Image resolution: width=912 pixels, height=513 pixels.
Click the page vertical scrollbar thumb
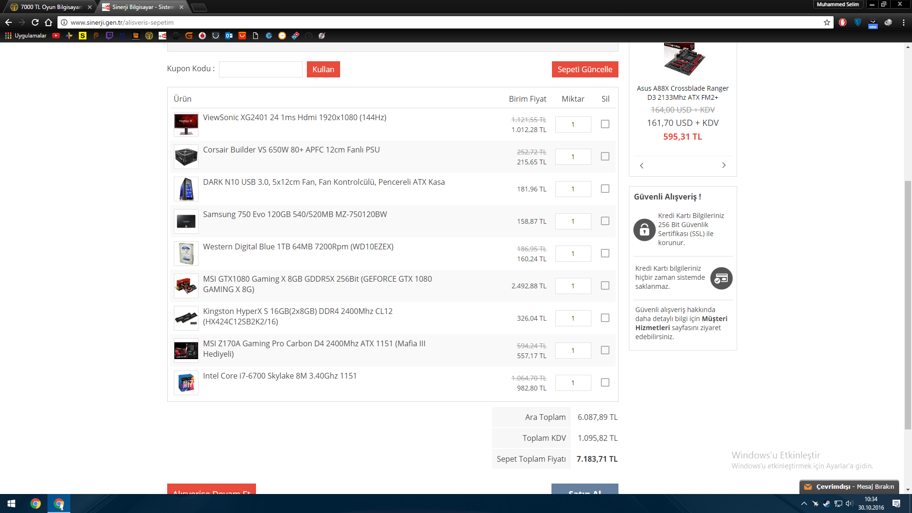908,304
